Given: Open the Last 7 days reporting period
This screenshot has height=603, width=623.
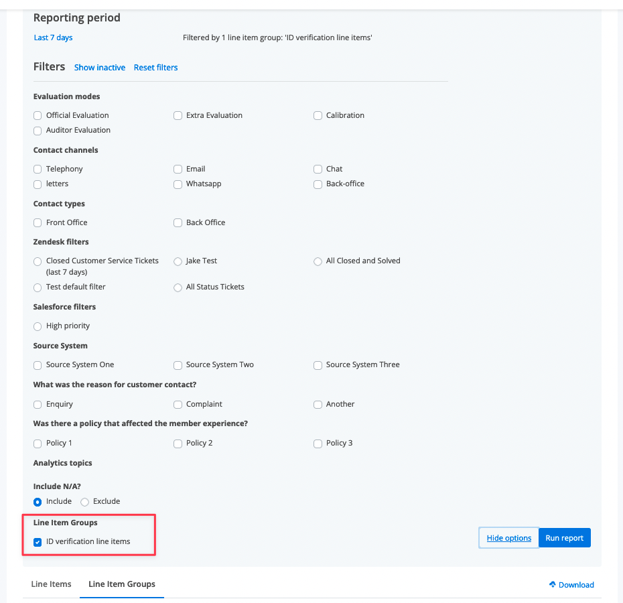Looking at the screenshot, I should tap(53, 38).
